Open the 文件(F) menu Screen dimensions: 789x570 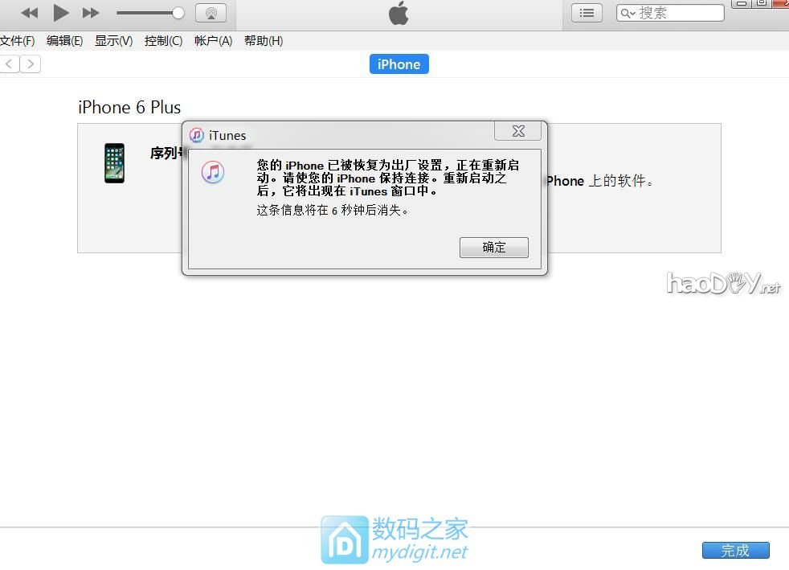[x=17, y=41]
